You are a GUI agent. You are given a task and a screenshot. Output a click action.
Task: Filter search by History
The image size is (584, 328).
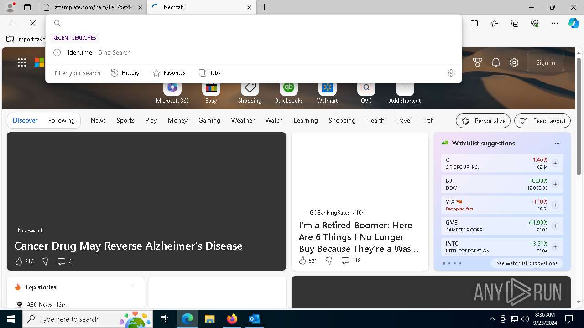(125, 73)
